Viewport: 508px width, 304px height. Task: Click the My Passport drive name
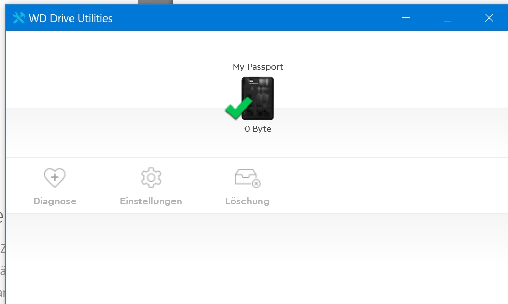(257, 67)
